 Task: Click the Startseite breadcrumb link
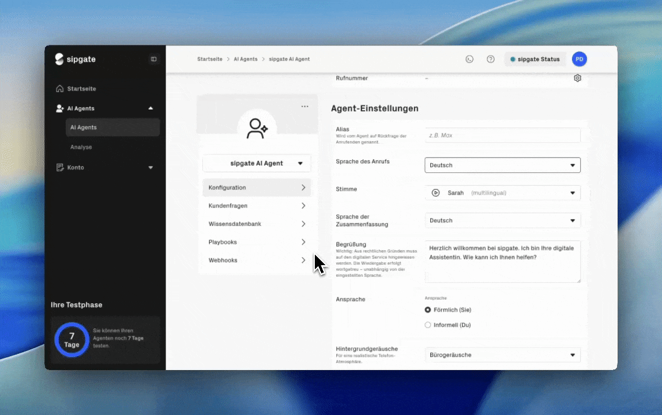pos(209,59)
